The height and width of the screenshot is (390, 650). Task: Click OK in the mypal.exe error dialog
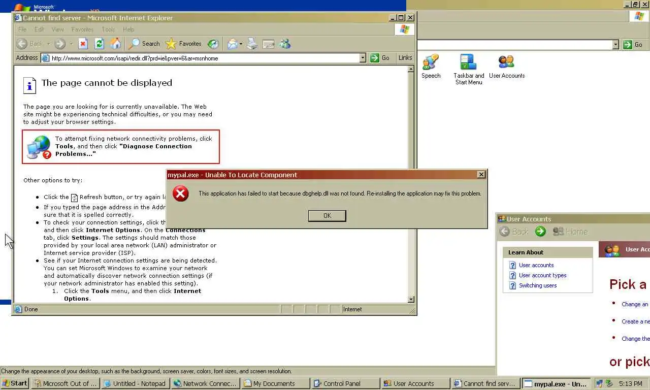tap(327, 216)
